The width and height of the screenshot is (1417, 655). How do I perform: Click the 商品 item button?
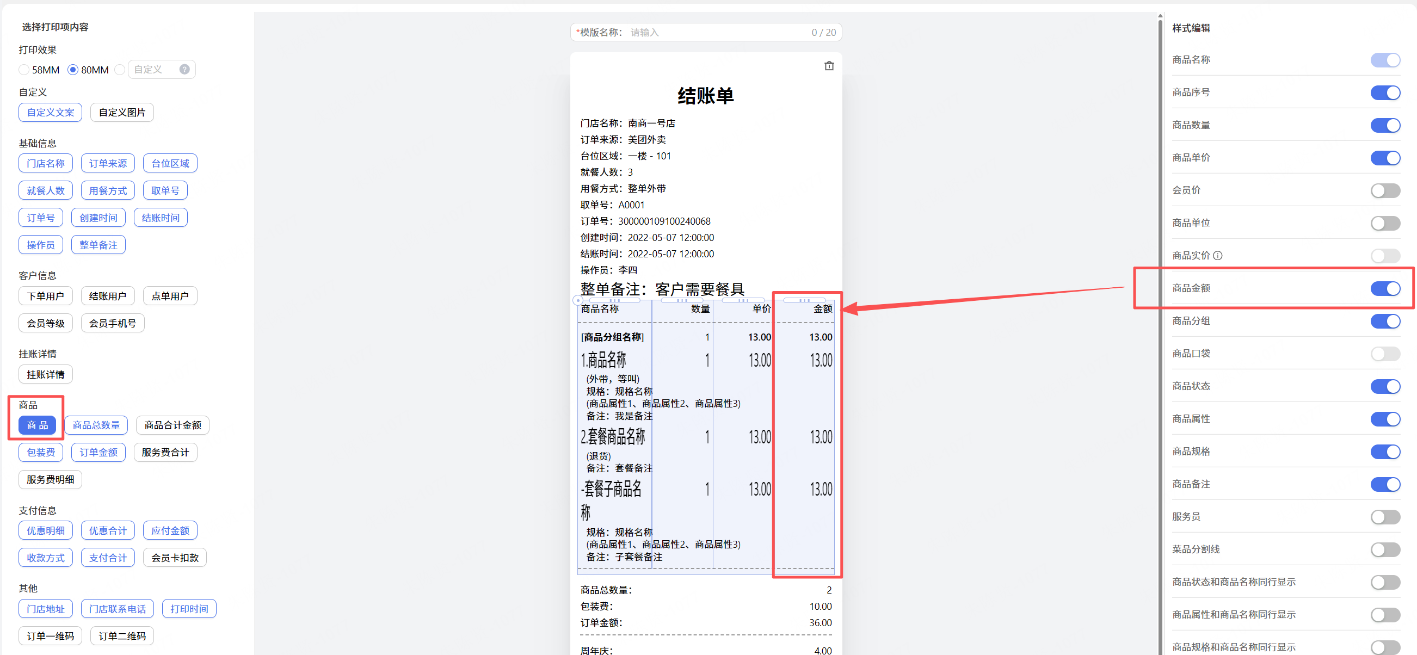(37, 424)
